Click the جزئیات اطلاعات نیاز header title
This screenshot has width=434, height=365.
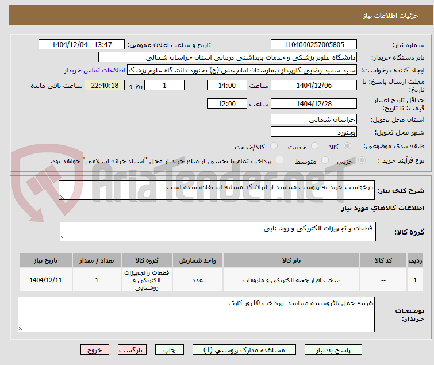pyautogui.click(x=390, y=16)
